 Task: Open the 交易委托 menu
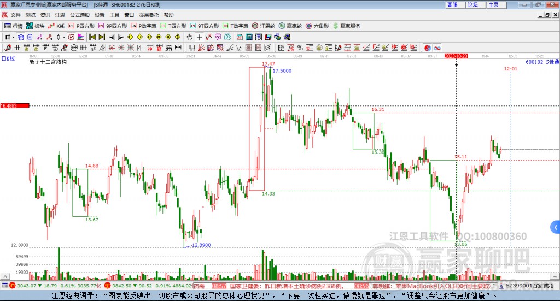tap(149, 15)
